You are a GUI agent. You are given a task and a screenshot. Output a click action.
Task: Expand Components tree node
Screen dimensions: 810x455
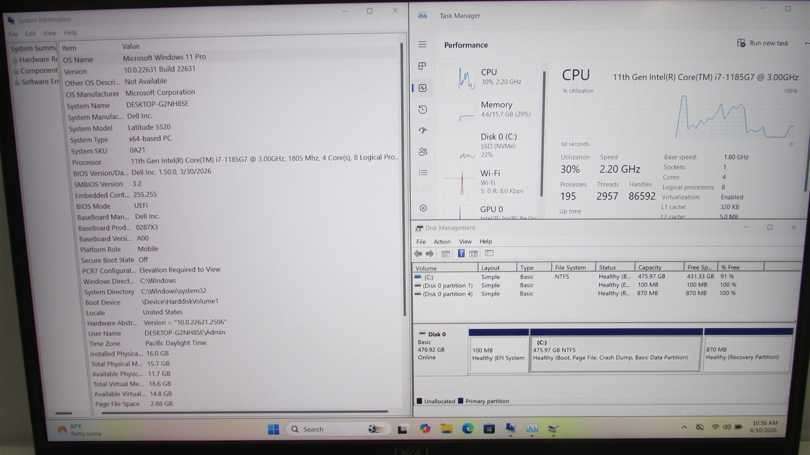coord(16,71)
